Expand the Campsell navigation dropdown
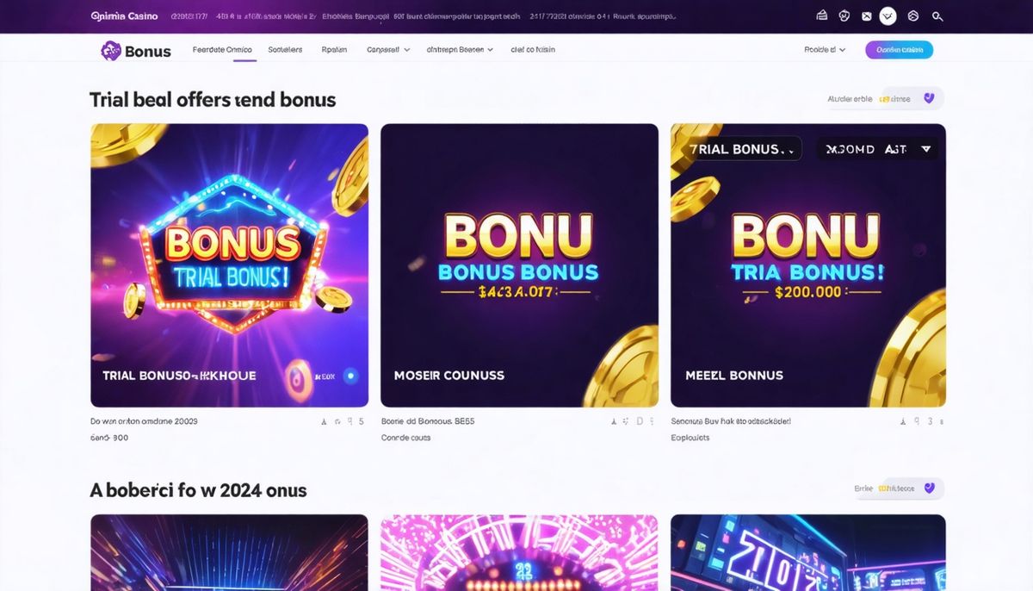 click(x=387, y=49)
